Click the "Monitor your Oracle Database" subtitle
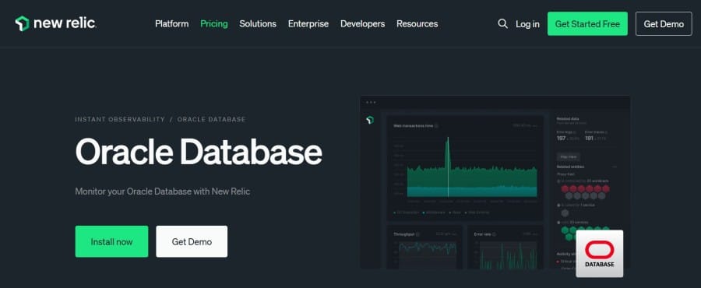Image resolution: width=701 pixels, height=288 pixels. pyautogui.click(x=162, y=191)
